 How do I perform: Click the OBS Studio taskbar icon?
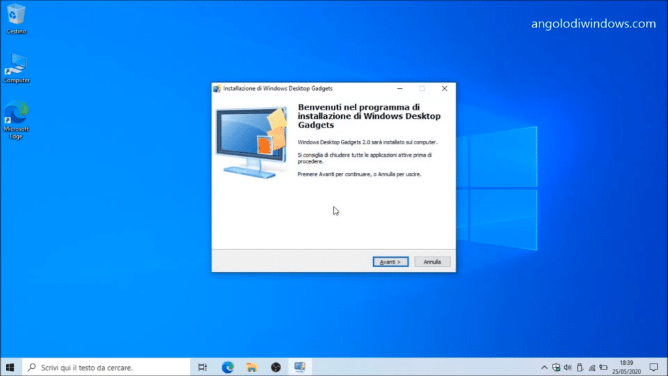[x=276, y=368]
